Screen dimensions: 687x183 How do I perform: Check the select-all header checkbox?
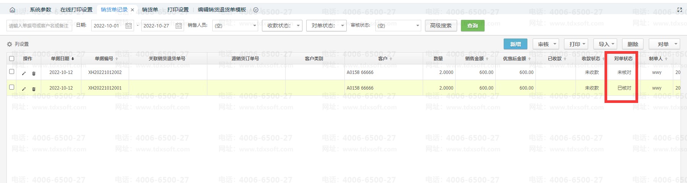11,59
